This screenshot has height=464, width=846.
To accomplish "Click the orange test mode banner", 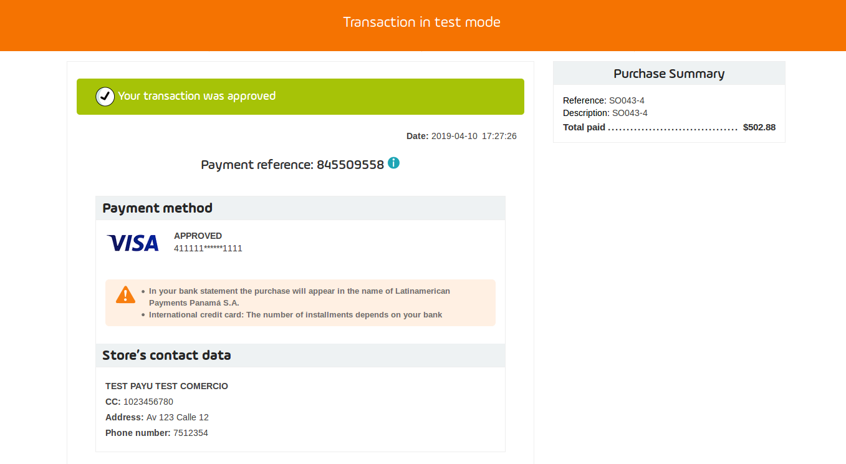I will point(422,25).
